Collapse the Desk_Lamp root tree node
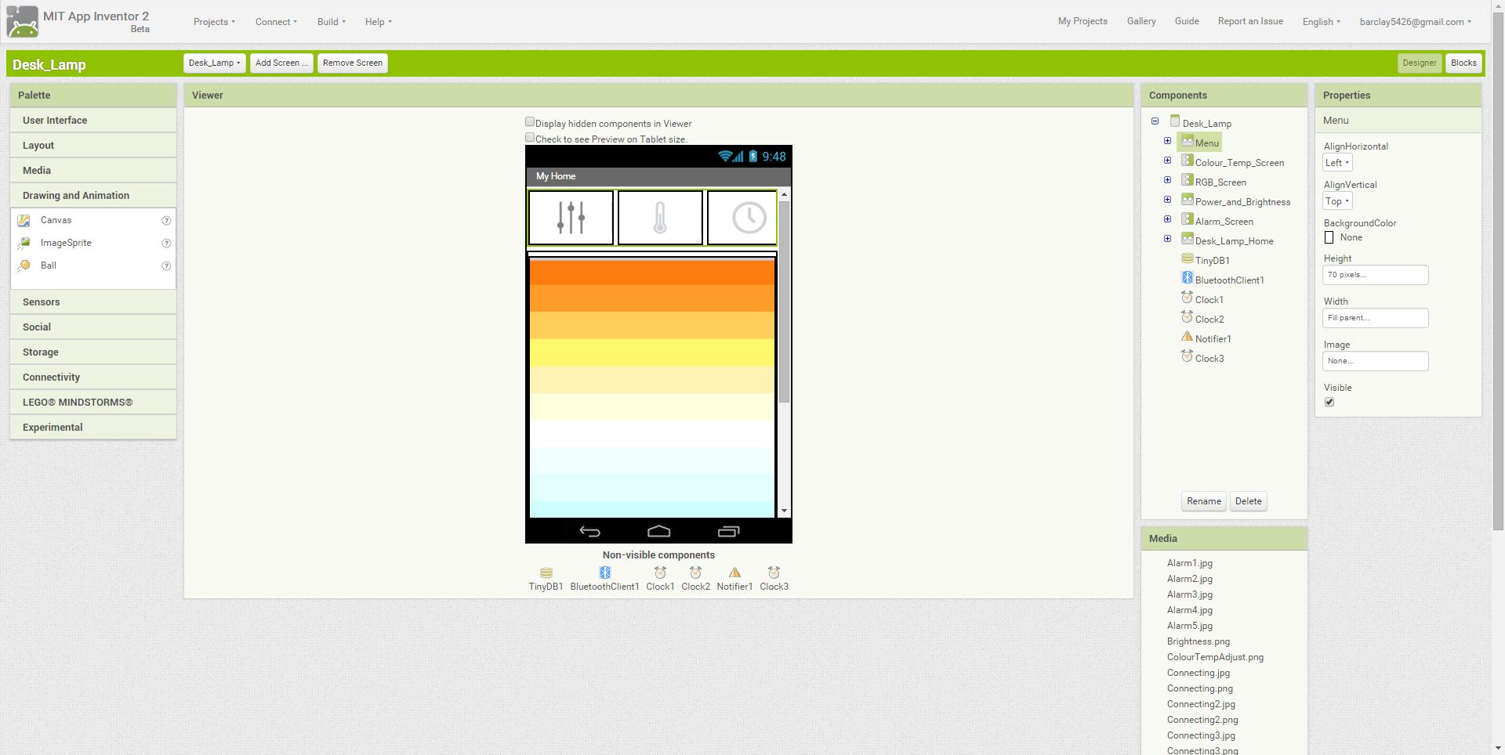 pos(1155,121)
